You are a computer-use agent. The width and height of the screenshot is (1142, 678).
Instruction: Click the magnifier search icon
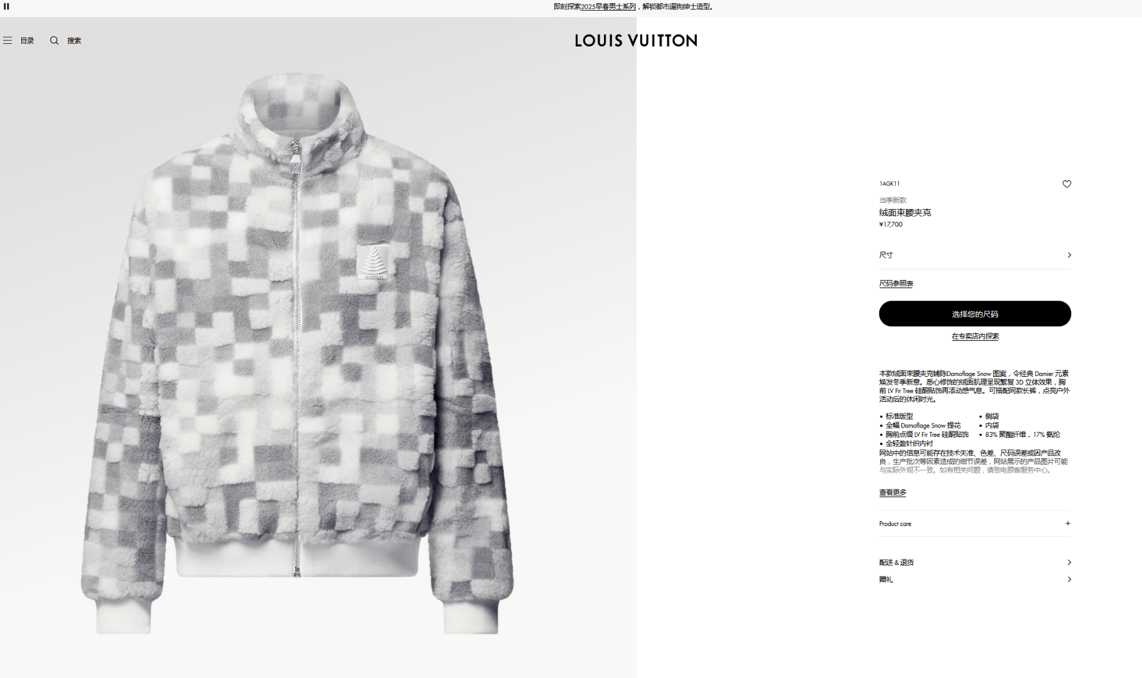point(55,40)
